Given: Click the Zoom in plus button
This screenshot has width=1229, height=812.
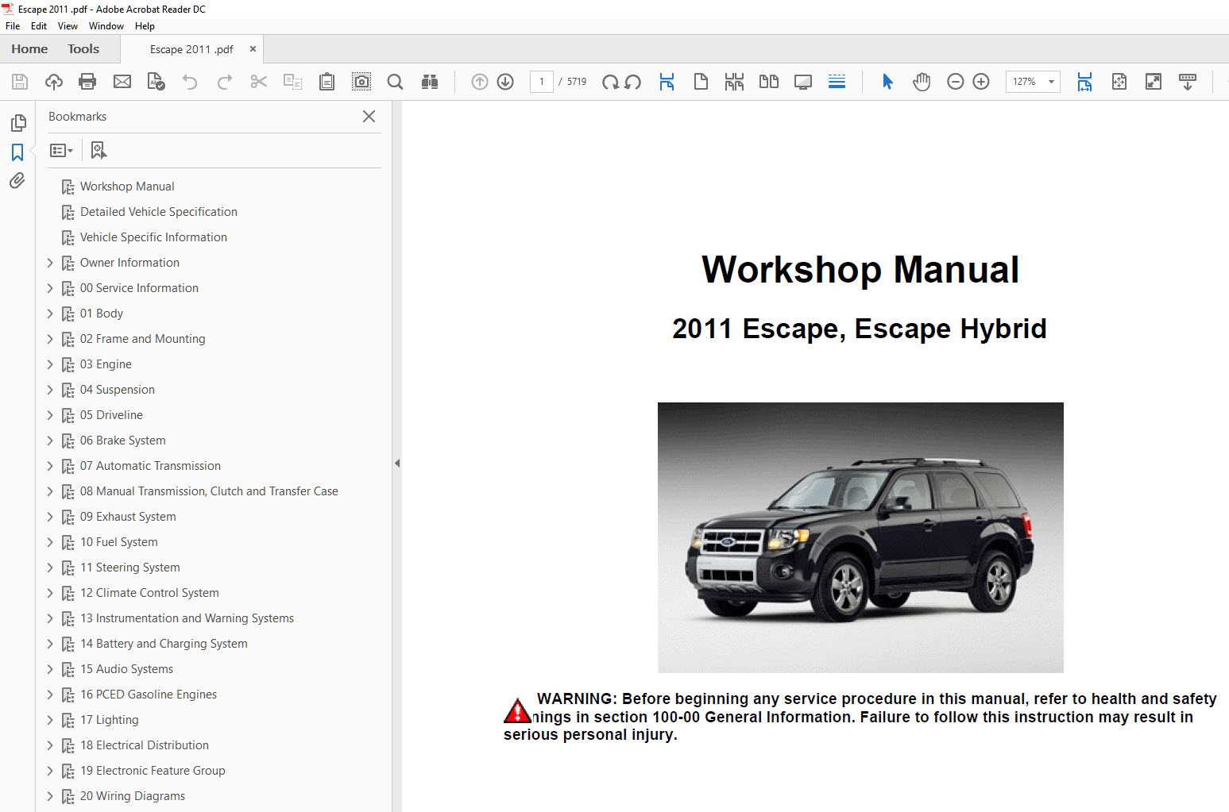Looking at the screenshot, I should point(981,82).
